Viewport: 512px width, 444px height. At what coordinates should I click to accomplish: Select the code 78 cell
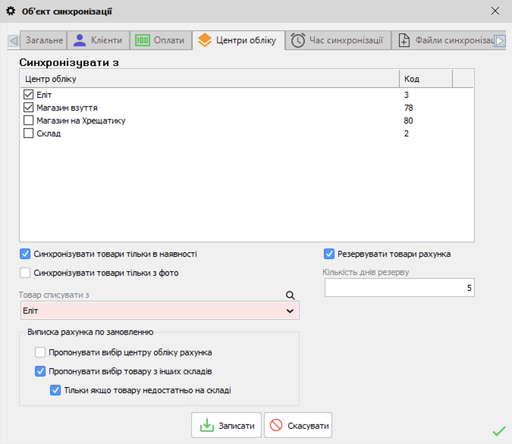(408, 108)
